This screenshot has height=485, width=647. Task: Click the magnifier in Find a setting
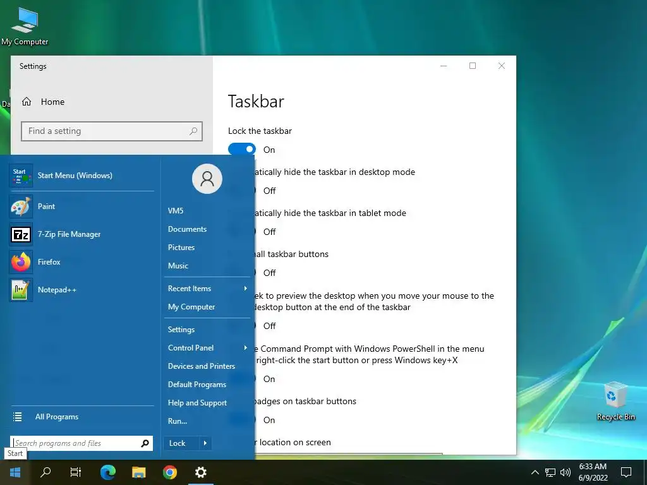[193, 131]
